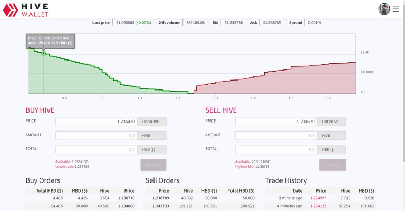Click 40.516 Hive in buy orders
The image size is (405, 211).
point(103,206)
